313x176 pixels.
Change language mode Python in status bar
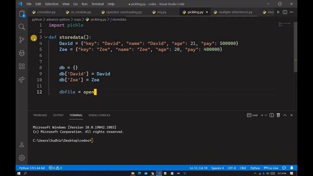tap(255, 168)
